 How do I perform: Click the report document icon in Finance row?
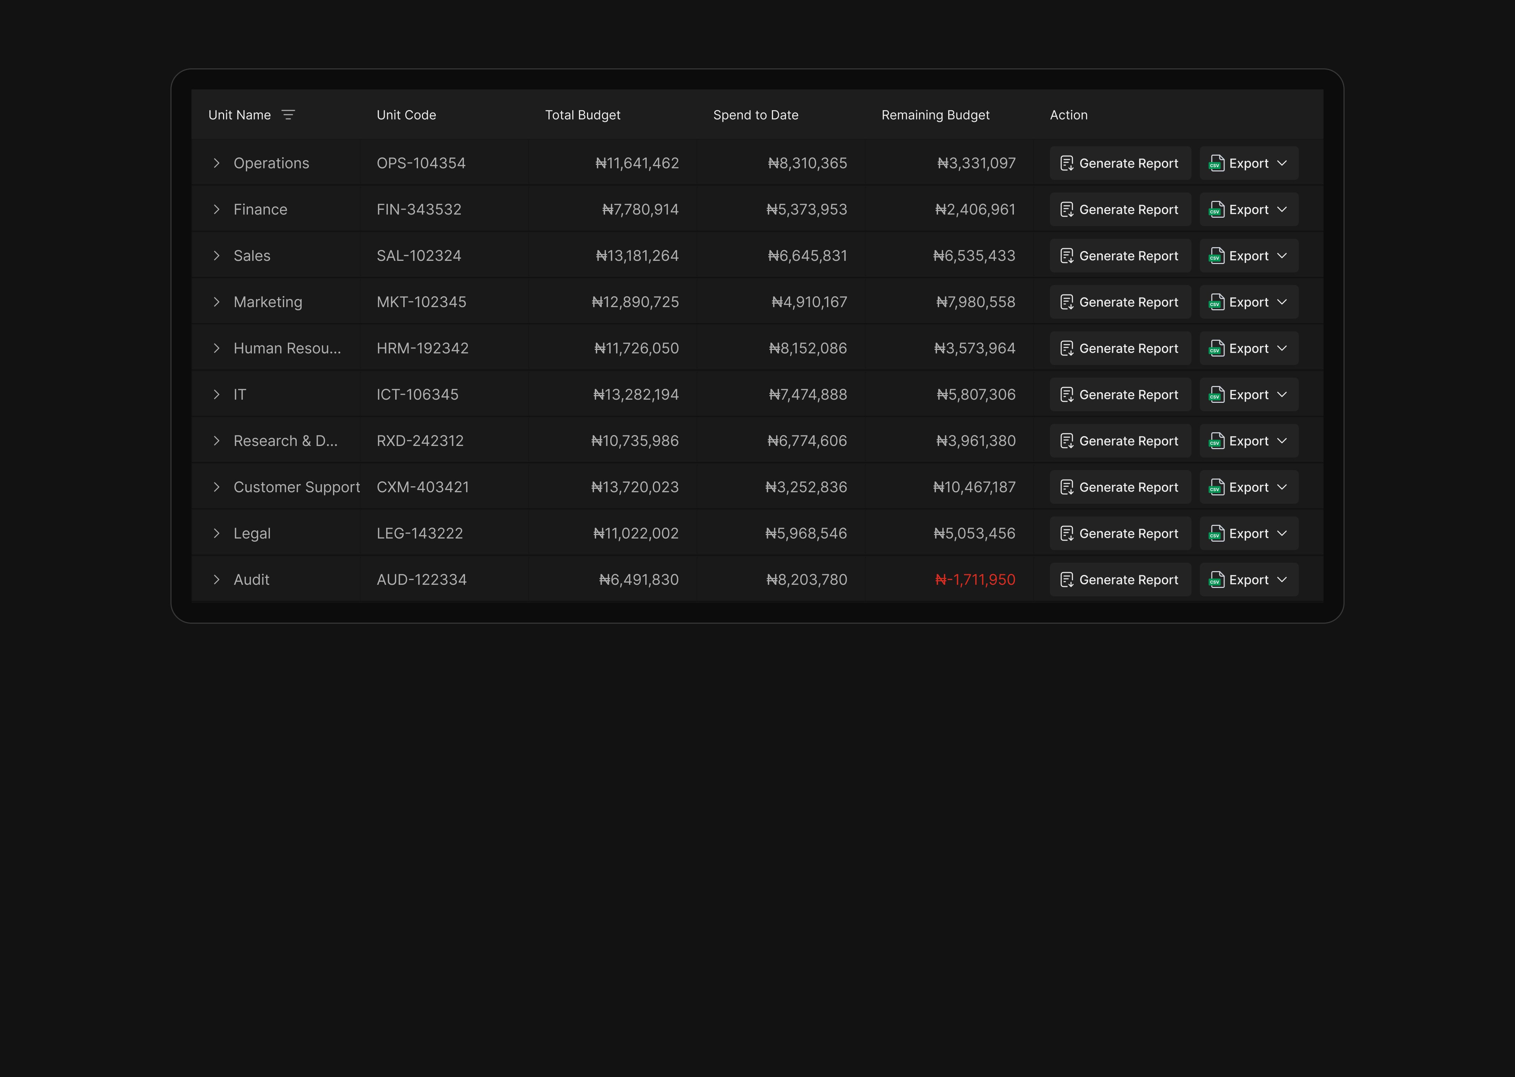point(1066,209)
